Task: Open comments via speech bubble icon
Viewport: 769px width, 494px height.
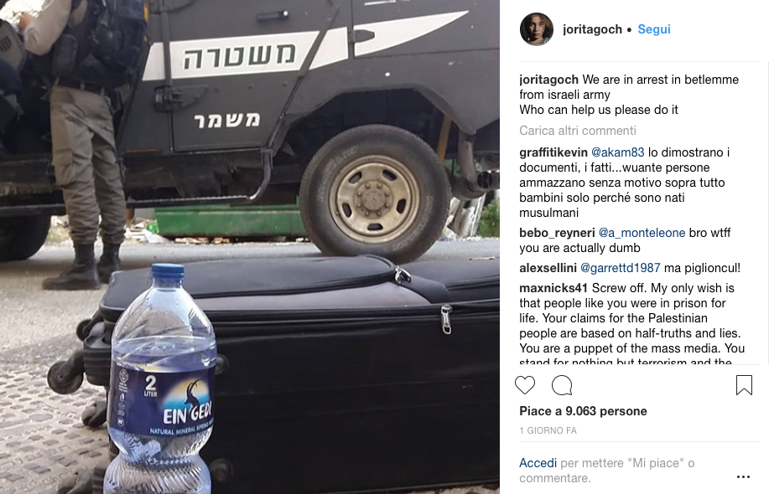Action: pyautogui.click(x=562, y=385)
